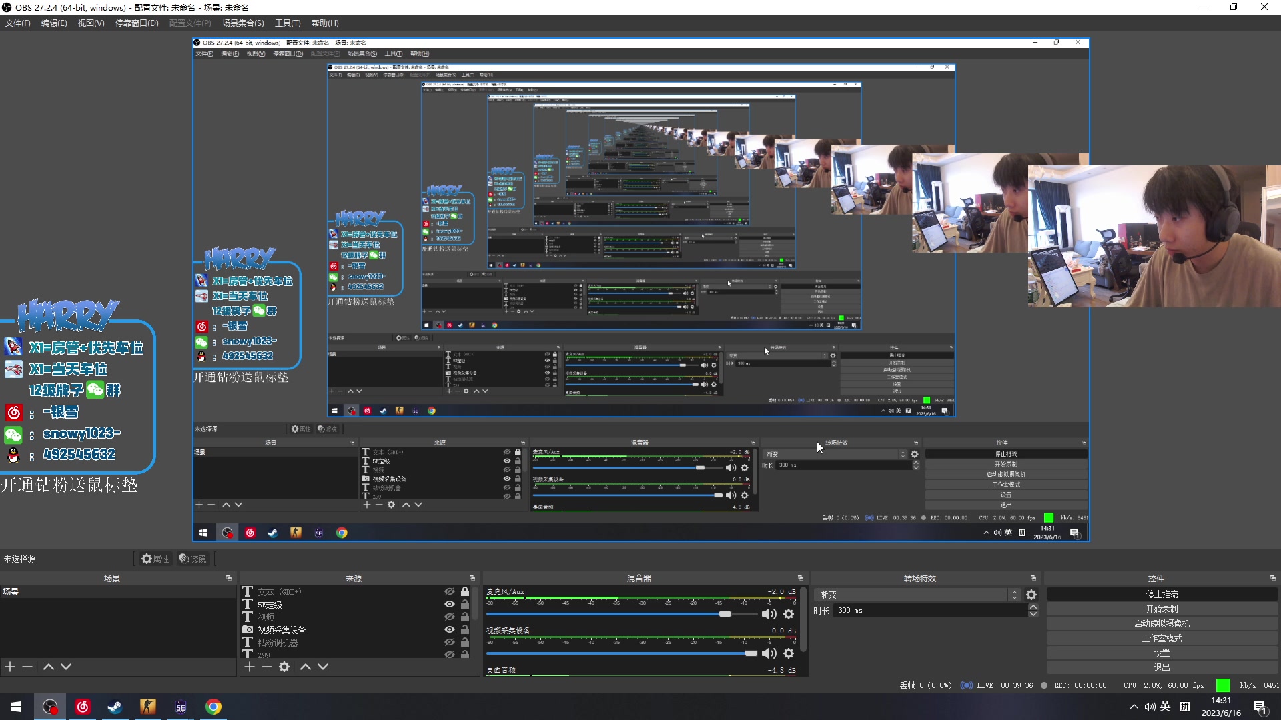This screenshot has width=1281, height=720.
Task: Start the virtual camera via 启动虚拟摄像机
Action: 1162,623
